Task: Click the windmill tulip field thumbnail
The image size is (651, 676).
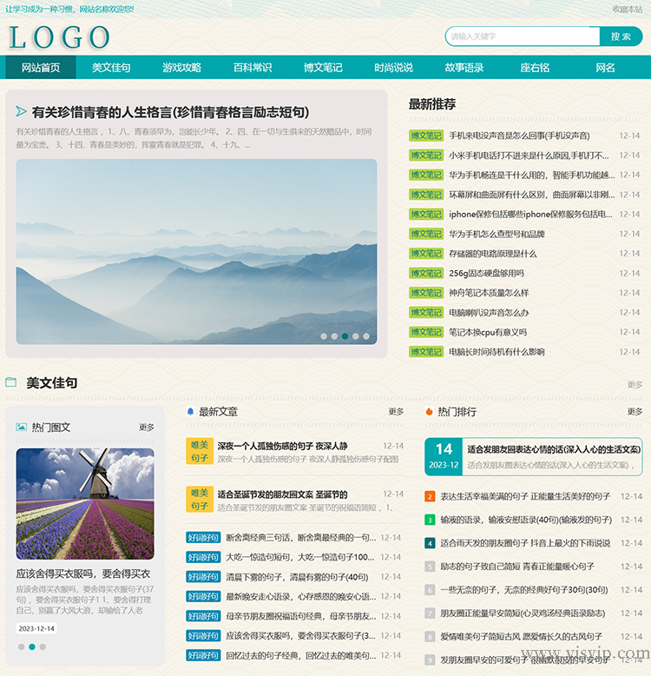Action: pos(85,504)
